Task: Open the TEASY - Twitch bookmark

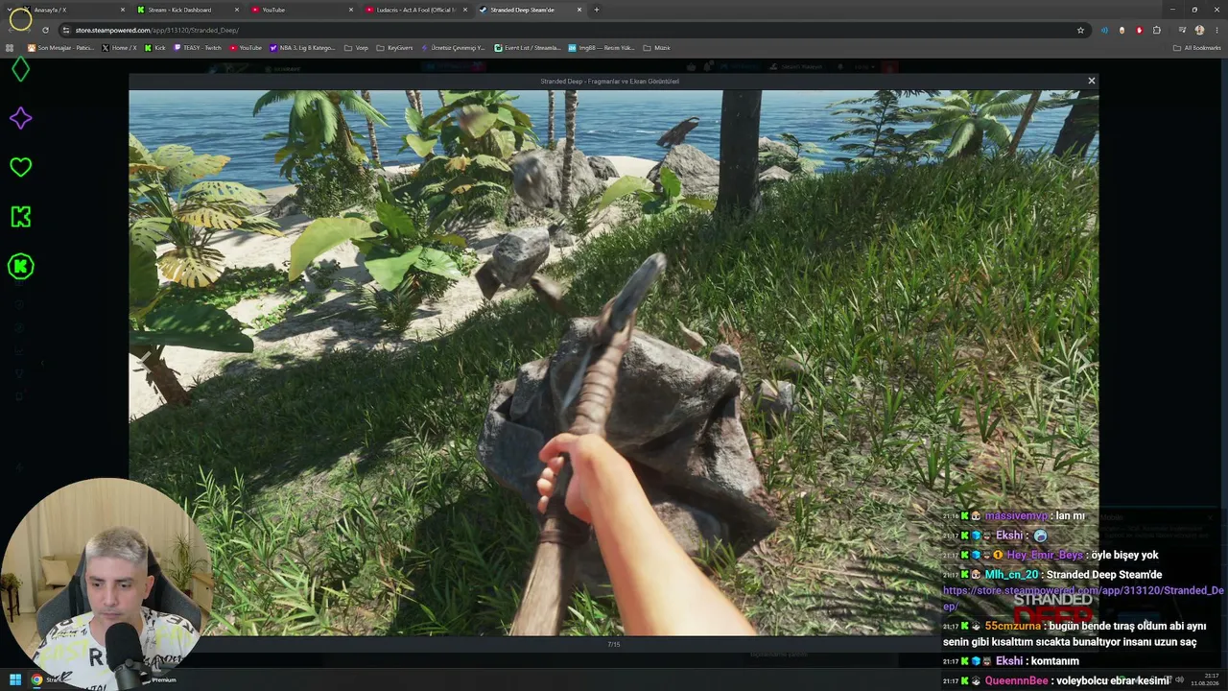Action: click(x=198, y=47)
